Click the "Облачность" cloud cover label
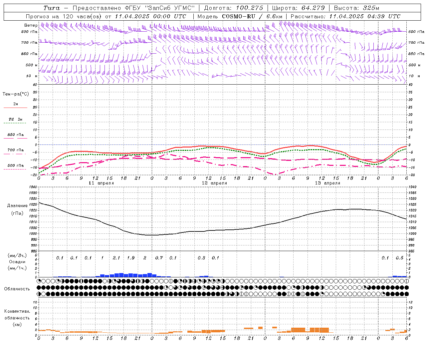The height and width of the screenshot is (341, 426). coord(17,289)
